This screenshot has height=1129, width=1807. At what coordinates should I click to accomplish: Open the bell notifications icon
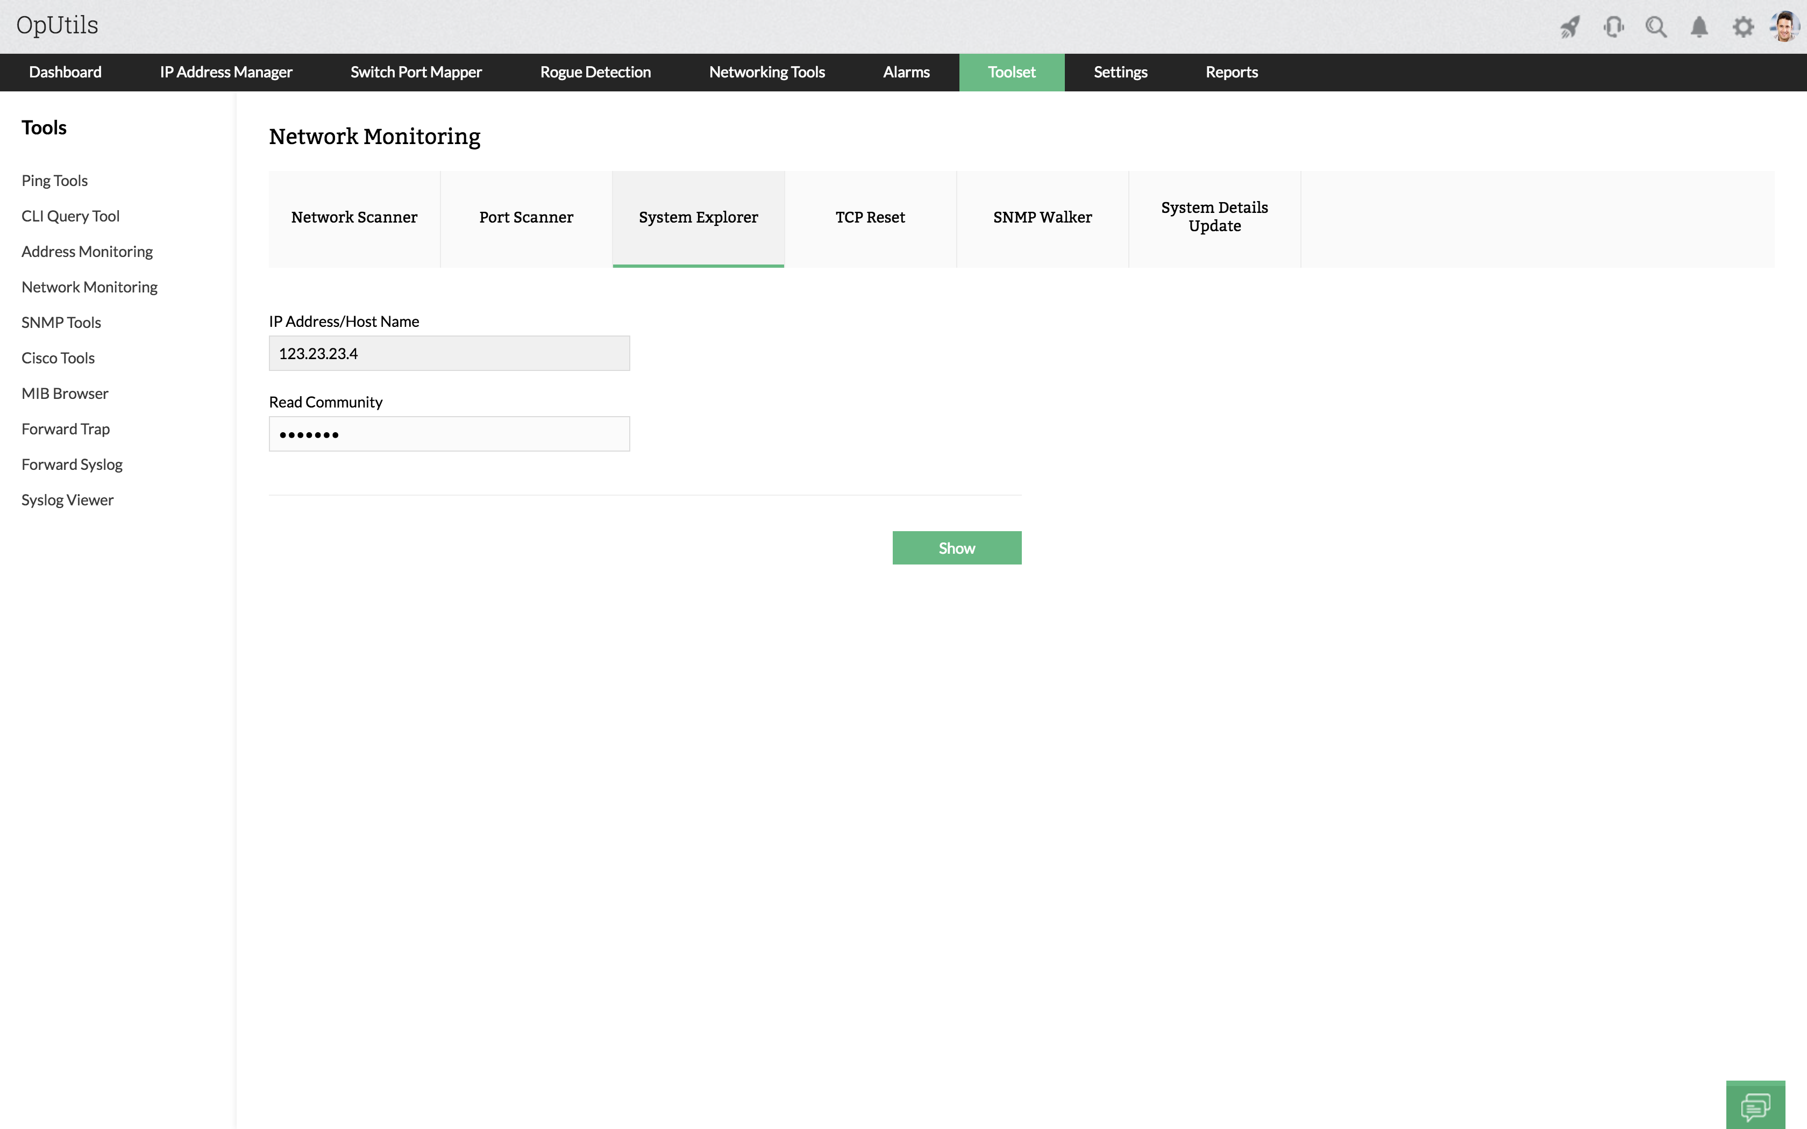(1699, 27)
